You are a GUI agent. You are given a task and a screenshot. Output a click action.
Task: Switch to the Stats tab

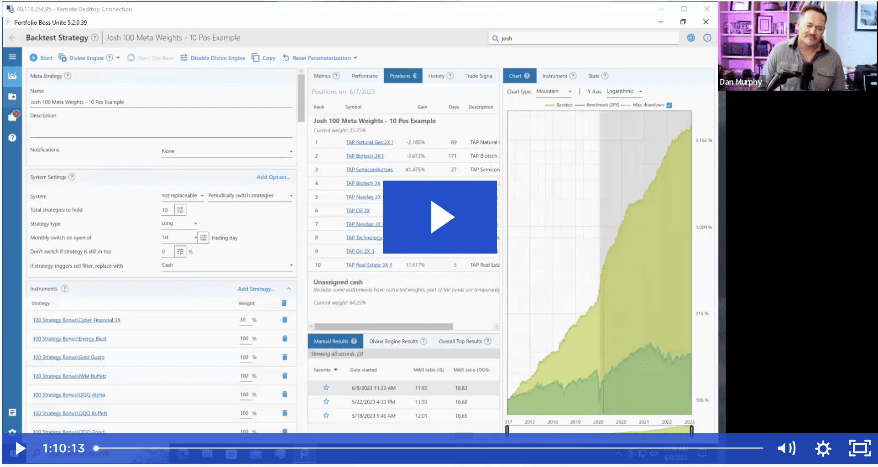tap(598, 76)
